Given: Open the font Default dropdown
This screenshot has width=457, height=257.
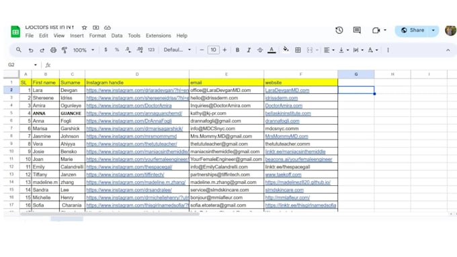Looking at the screenshot, I should click(x=177, y=50).
